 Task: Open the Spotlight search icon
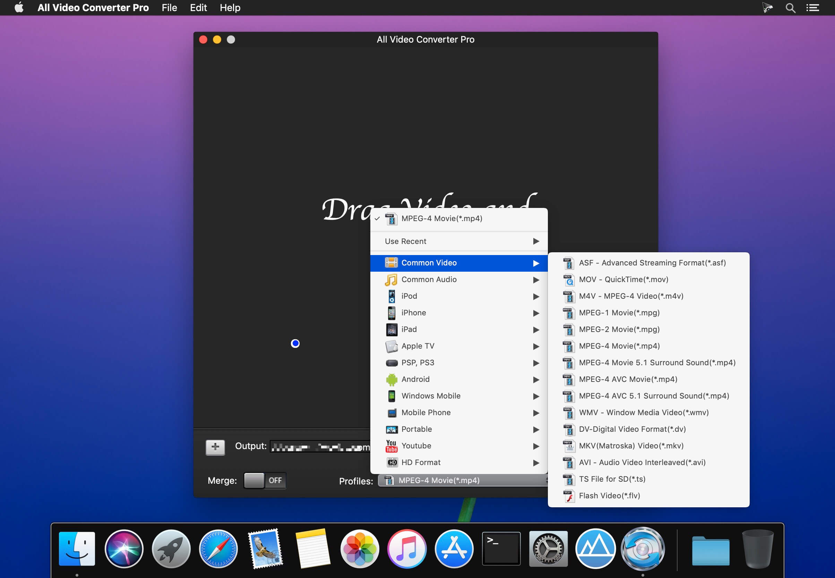point(790,8)
